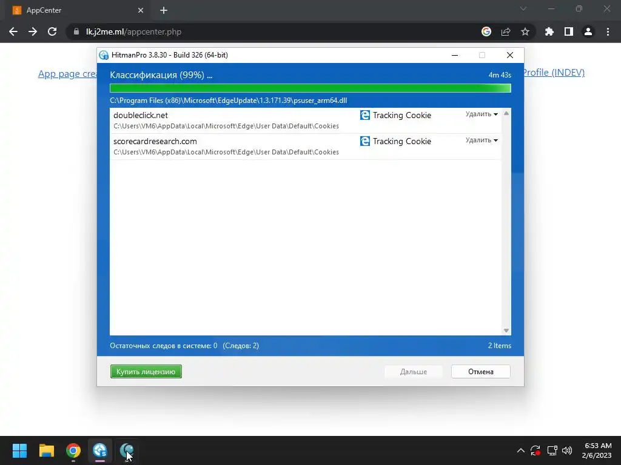Select the scorecardresearch.com entry
The height and width of the screenshot is (465, 621).
click(x=306, y=147)
